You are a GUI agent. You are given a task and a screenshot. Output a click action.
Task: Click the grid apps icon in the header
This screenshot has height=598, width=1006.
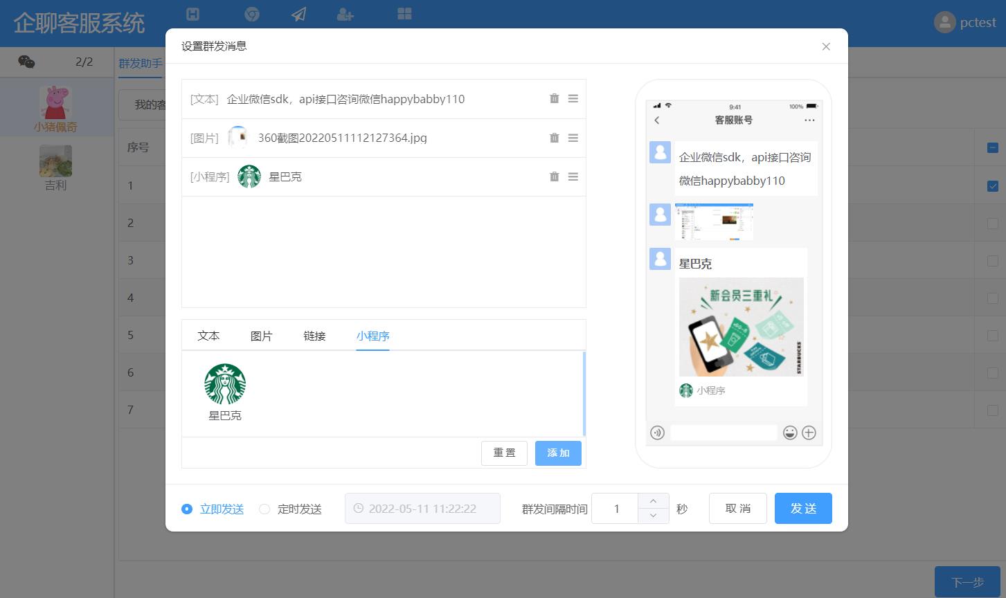pyautogui.click(x=404, y=13)
